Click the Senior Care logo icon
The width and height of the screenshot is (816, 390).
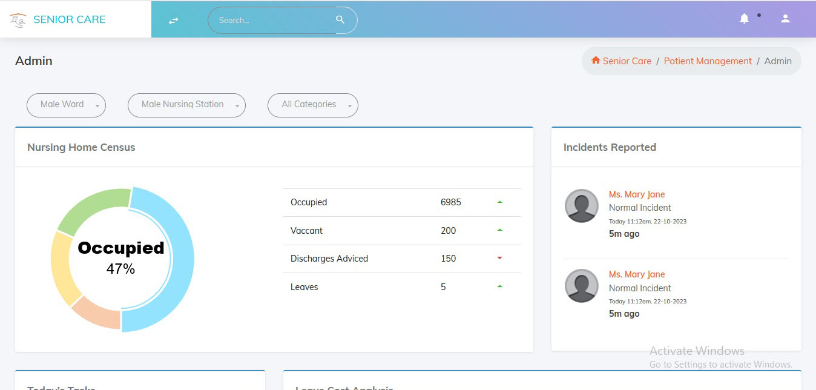pos(18,20)
